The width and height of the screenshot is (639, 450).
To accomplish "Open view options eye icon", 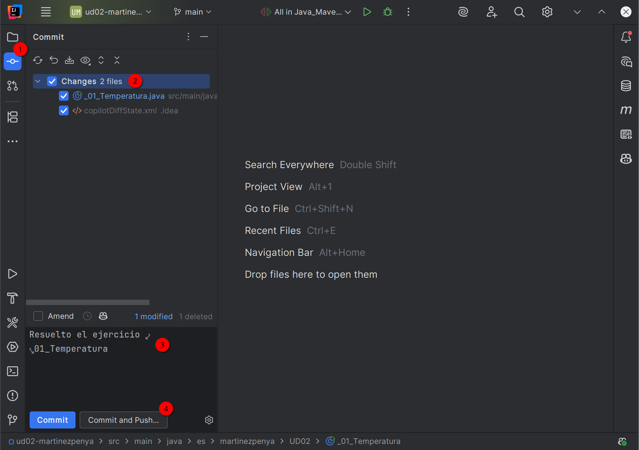I will [x=85, y=61].
